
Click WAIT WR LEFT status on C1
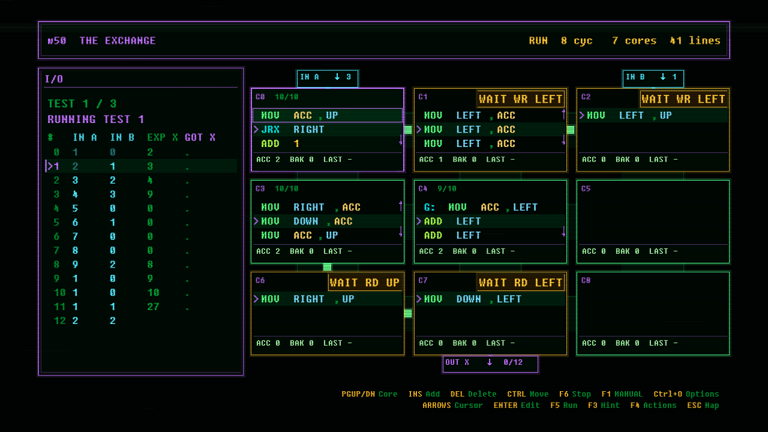pyautogui.click(x=521, y=99)
